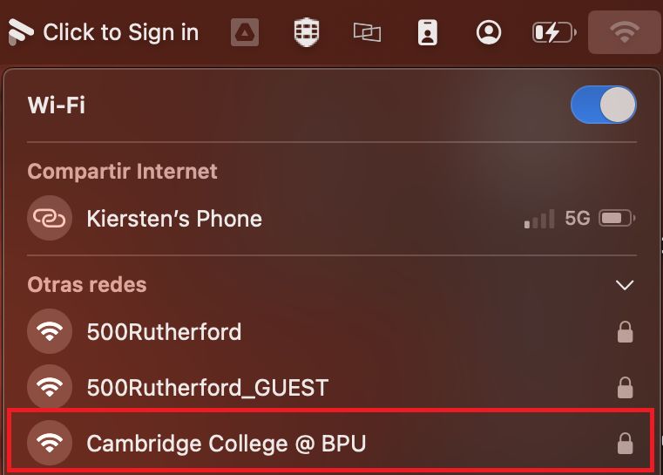Open the battery status icon
The image size is (663, 475).
[554, 33]
